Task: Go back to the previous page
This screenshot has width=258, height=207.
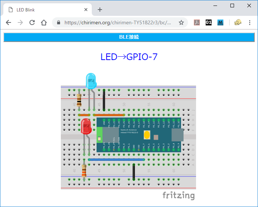Action: point(8,22)
